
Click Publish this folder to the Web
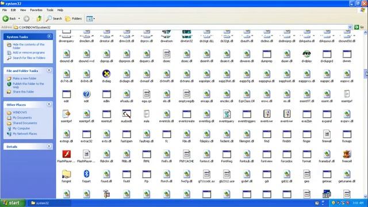click(x=28, y=85)
